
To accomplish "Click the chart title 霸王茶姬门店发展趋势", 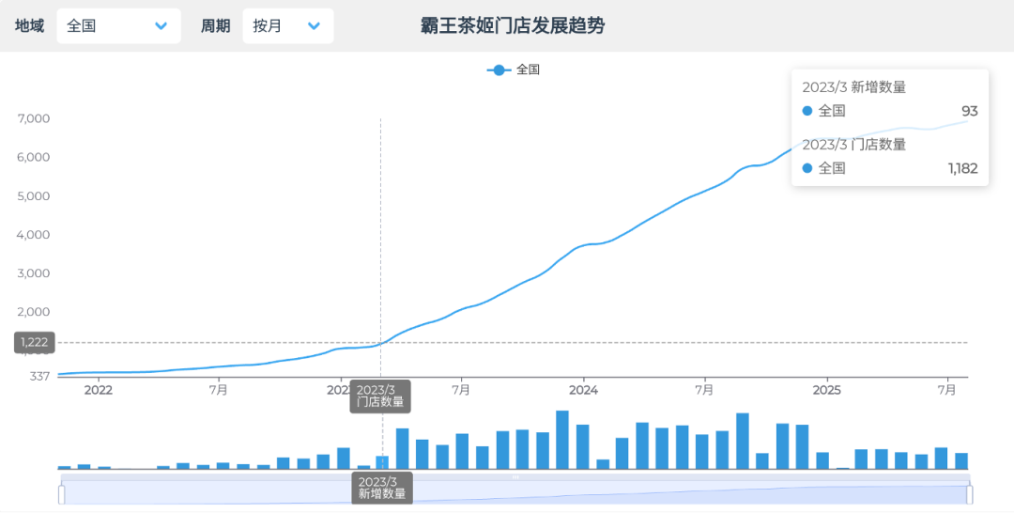I will (513, 26).
